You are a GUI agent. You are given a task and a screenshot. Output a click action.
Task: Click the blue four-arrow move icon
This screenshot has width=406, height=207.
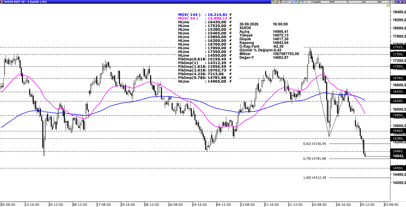click(303, 2)
